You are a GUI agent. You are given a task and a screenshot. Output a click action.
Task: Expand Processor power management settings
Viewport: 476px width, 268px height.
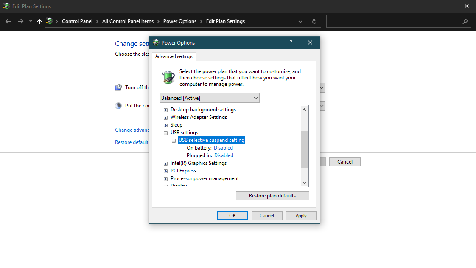pyautogui.click(x=165, y=178)
